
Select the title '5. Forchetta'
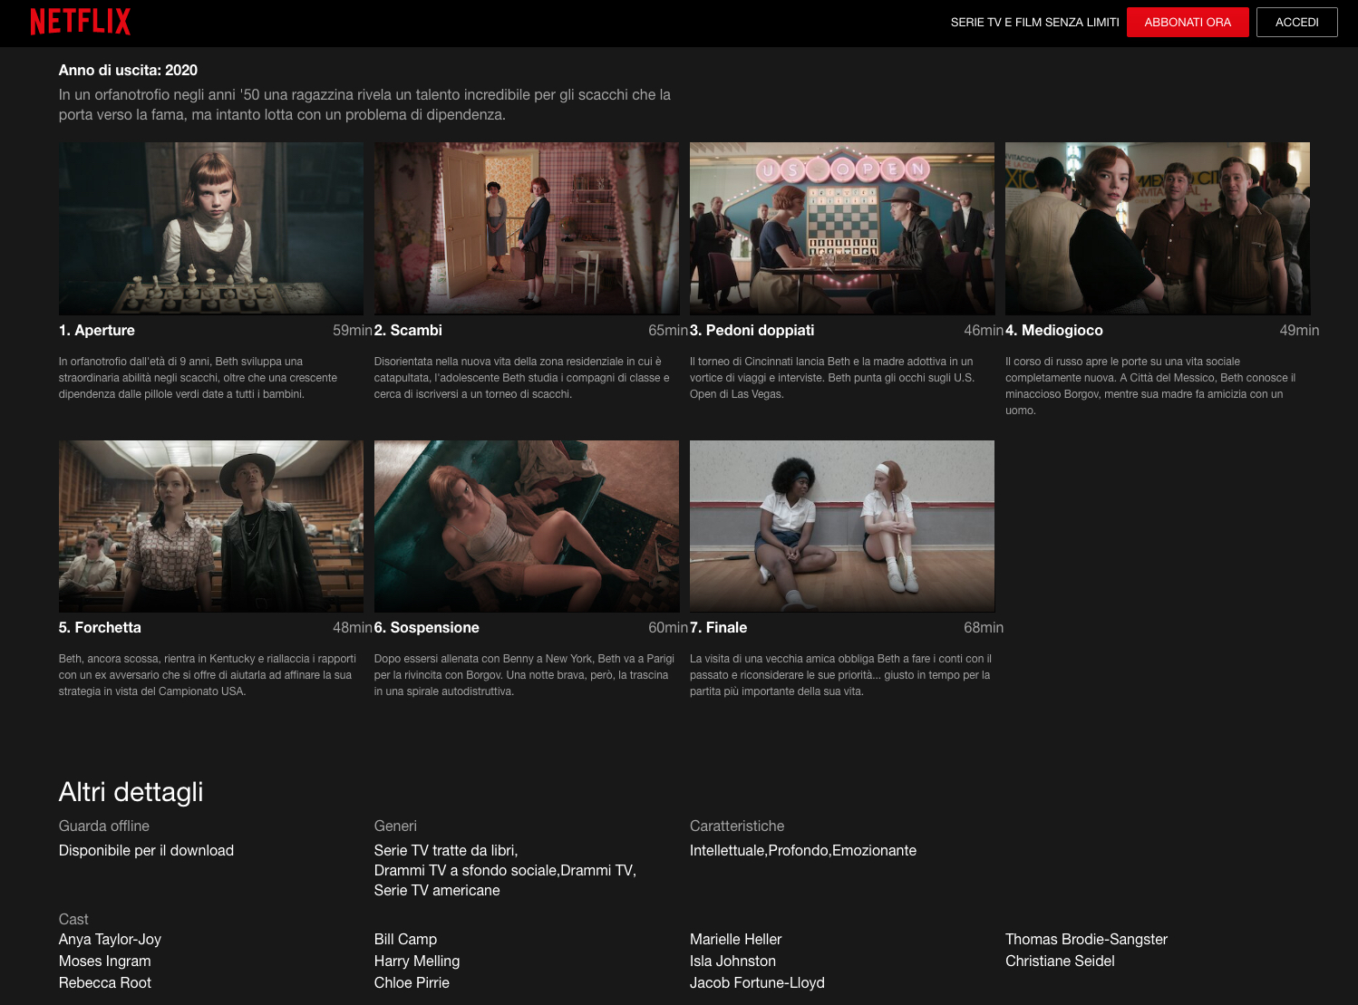[x=100, y=628]
